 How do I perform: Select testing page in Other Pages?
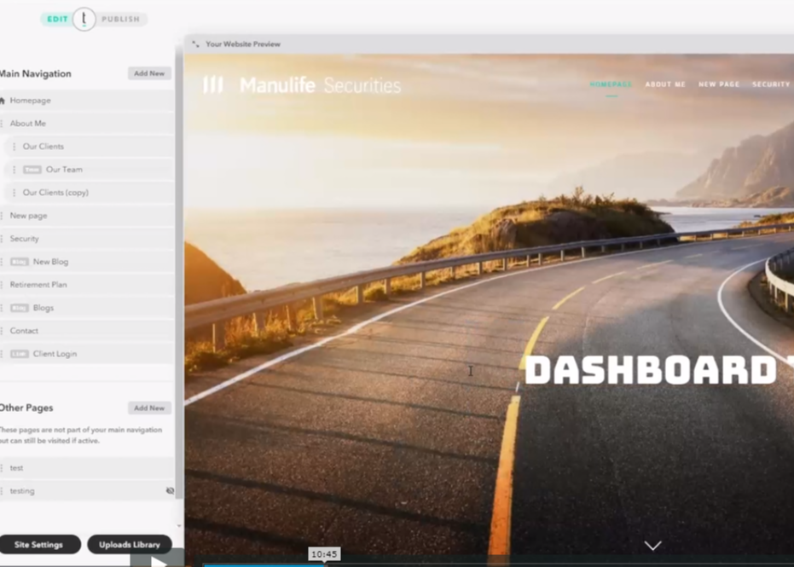[87, 490]
